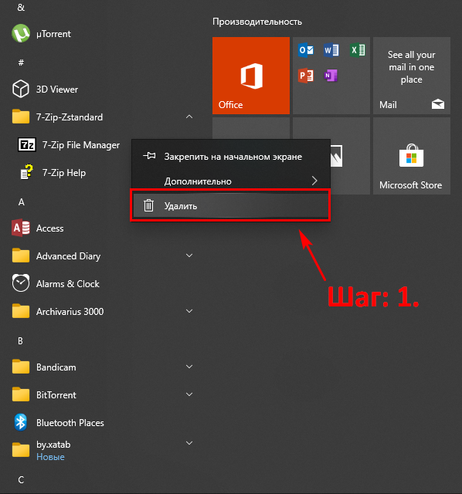The image size is (462, 494).
Task: Expand the Archivarius 3000 folder
Action: [189, 311]
